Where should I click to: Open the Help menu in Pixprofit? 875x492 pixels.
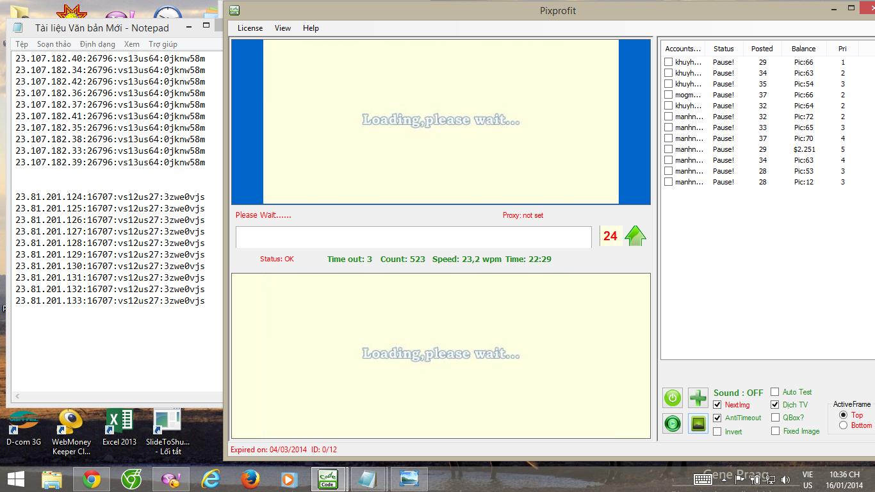[x=311, y=28]
